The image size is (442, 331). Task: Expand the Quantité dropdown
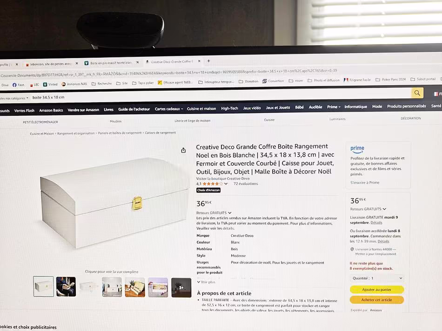point(377,278)
